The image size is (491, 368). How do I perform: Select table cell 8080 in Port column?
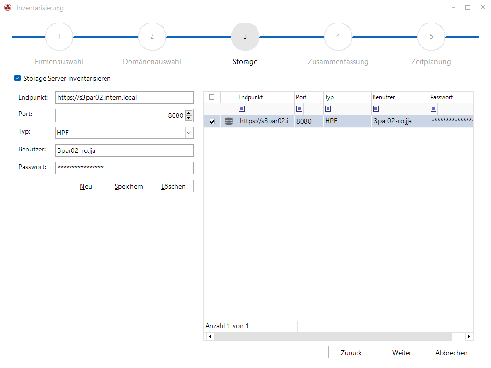coord(309,121)
